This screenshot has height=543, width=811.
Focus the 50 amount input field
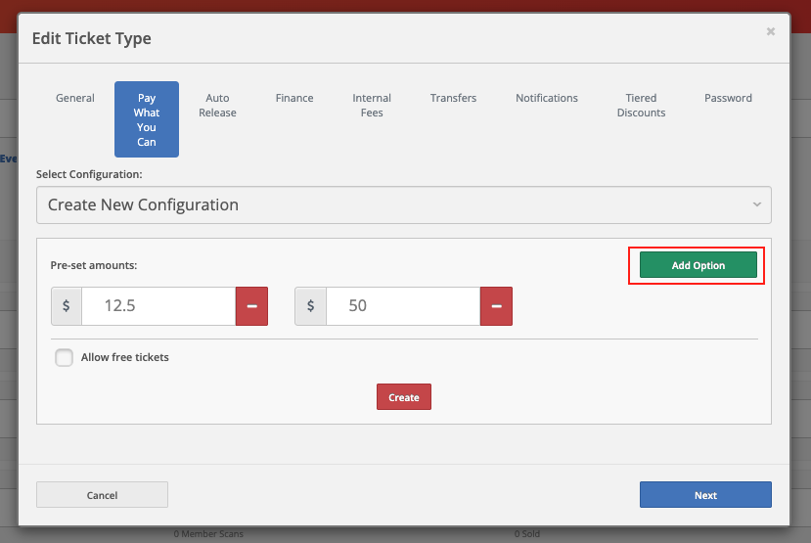pos(403,306)
